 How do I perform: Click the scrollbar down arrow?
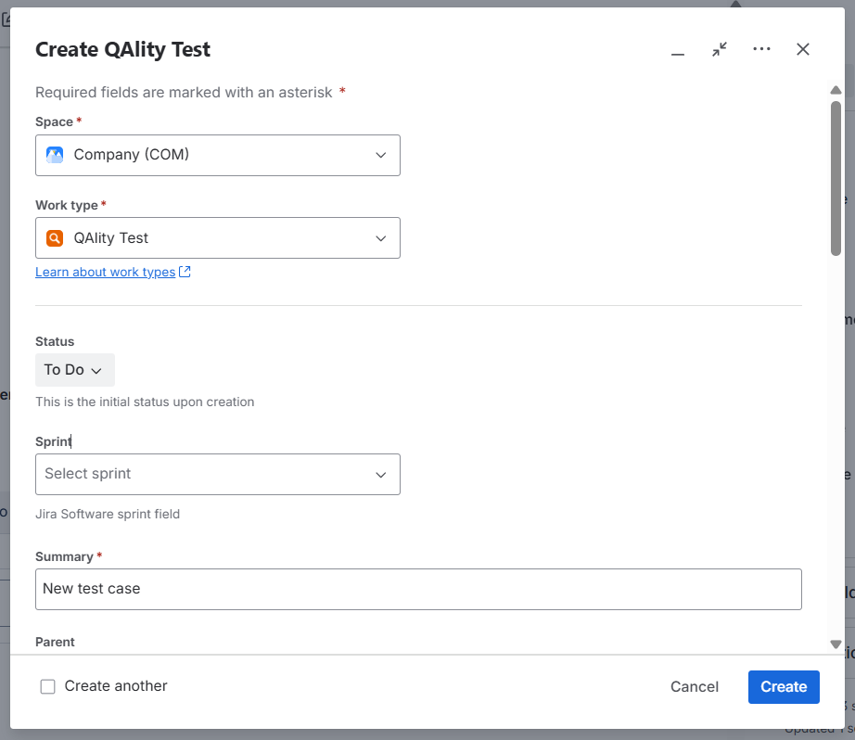coord(836,644)
